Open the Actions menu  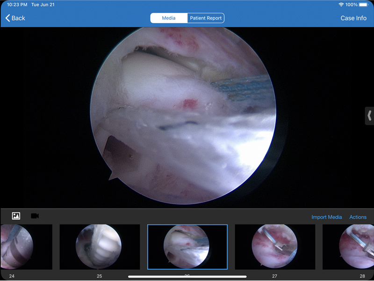358,217
